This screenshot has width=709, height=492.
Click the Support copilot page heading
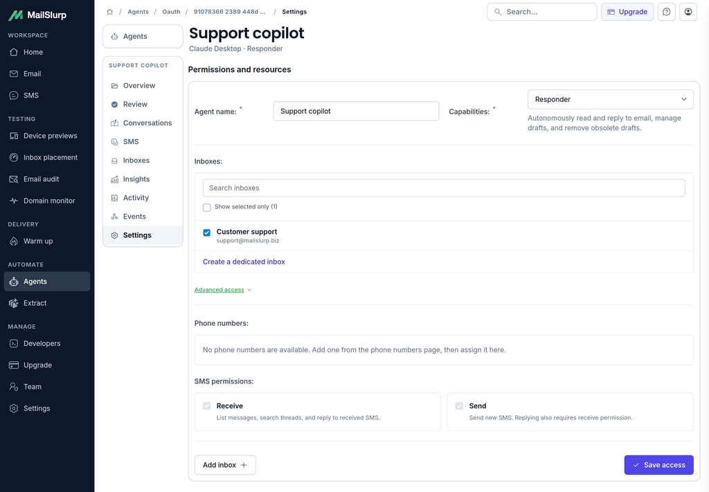[x=246, y=33]
